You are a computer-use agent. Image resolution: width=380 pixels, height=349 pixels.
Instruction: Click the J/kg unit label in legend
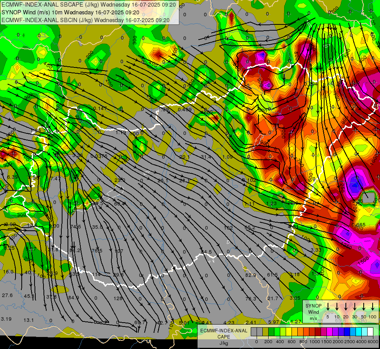tap(224, 343)
